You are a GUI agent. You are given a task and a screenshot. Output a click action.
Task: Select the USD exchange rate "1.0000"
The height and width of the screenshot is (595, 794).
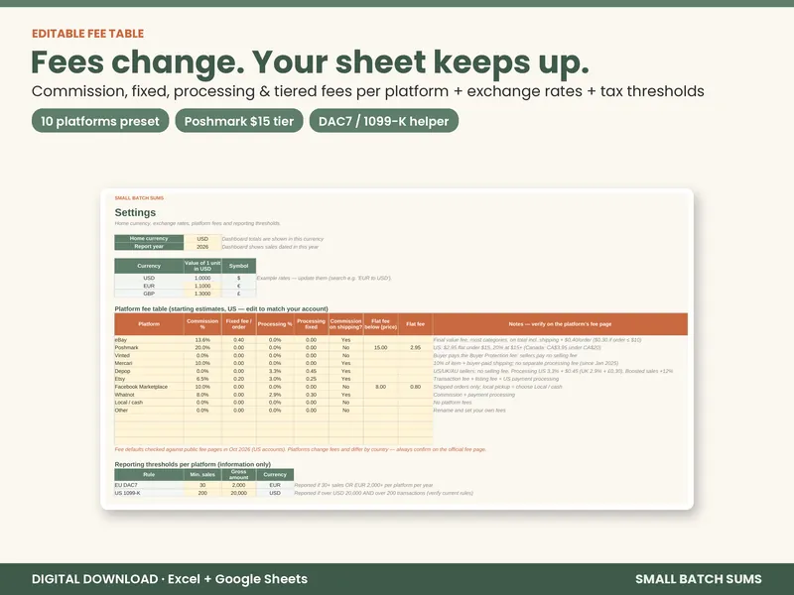click(x=202, y=278)
